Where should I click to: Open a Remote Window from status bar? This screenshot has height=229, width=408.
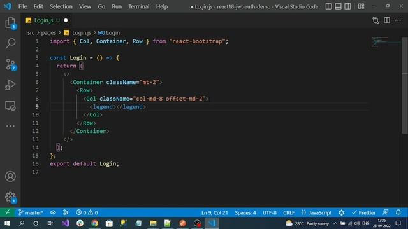(x=7, y=212)
